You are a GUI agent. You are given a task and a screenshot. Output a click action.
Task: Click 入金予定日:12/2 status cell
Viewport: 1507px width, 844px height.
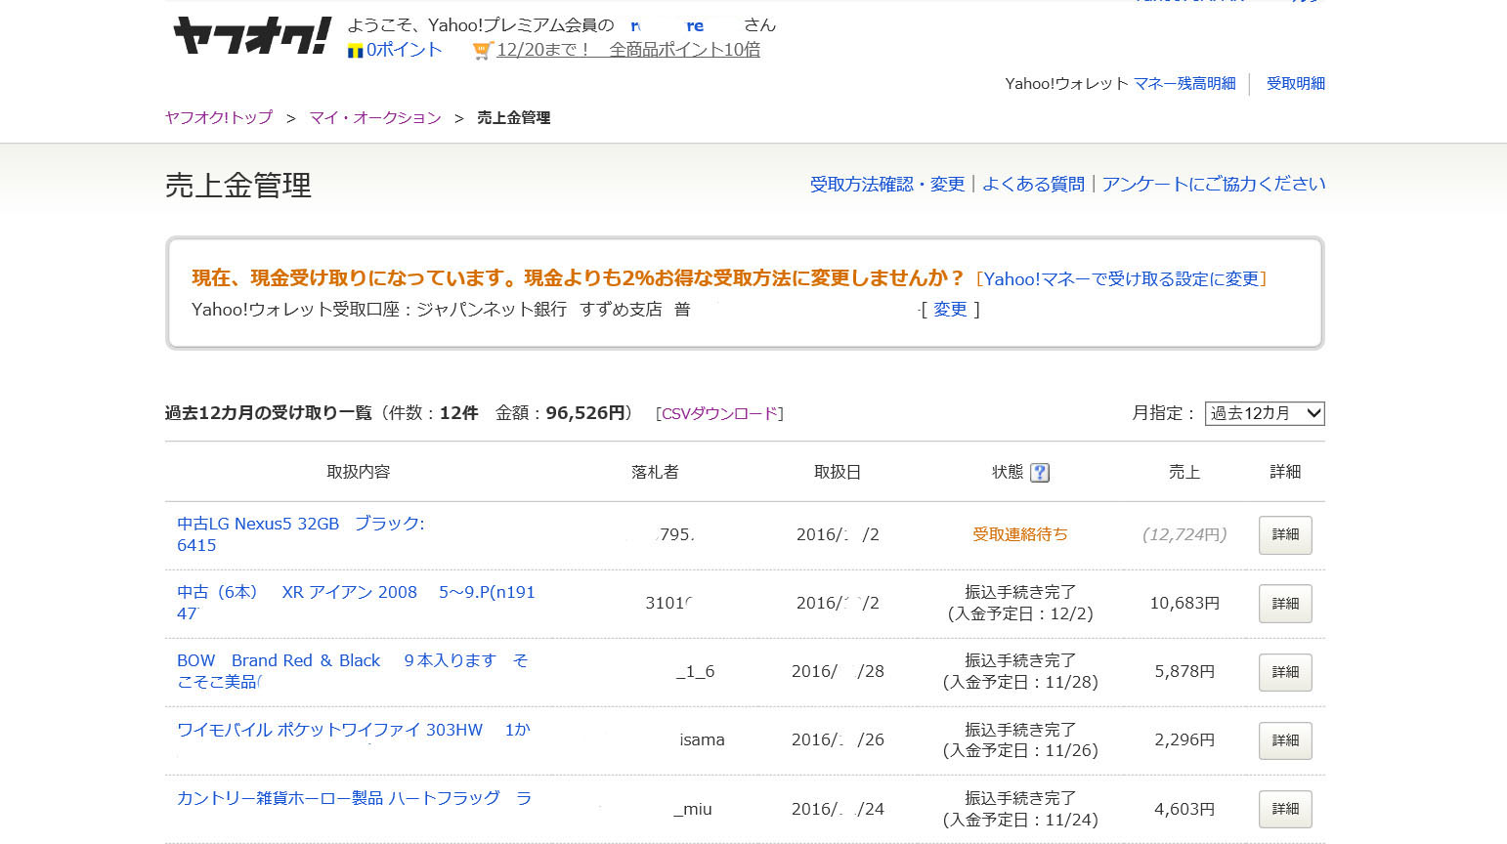1020,603
